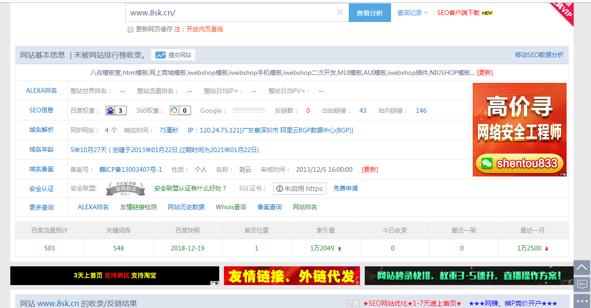Open the 域名解析 row label
Image resolution: width=591 pixels, height=308 pixels.
[x=41, y=130]
